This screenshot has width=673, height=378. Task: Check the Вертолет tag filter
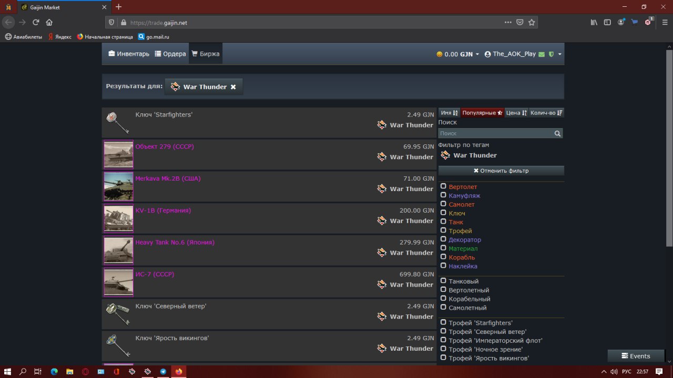click(443, 186)
